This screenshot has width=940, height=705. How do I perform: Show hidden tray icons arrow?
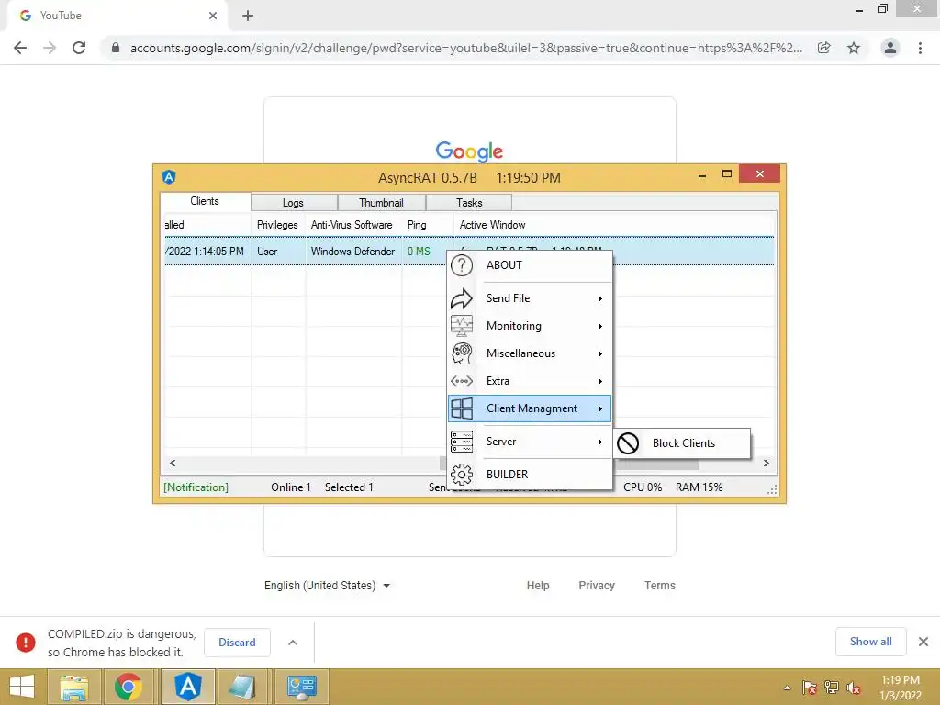(787, 688)
